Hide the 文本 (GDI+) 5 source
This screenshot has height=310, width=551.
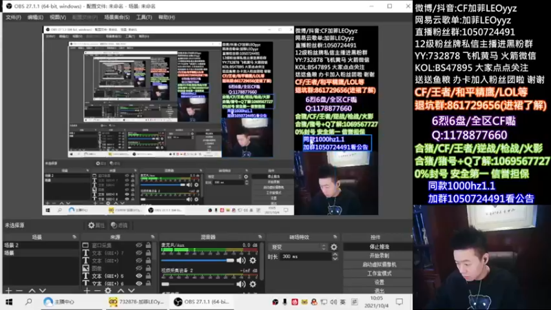[x=139, y=276]
